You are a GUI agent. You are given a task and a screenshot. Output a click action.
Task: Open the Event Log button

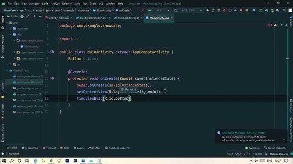(252, 148)
